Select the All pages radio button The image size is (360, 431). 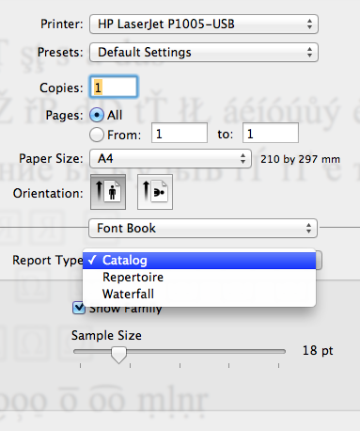pyautogui.click(x=97, y=115)
